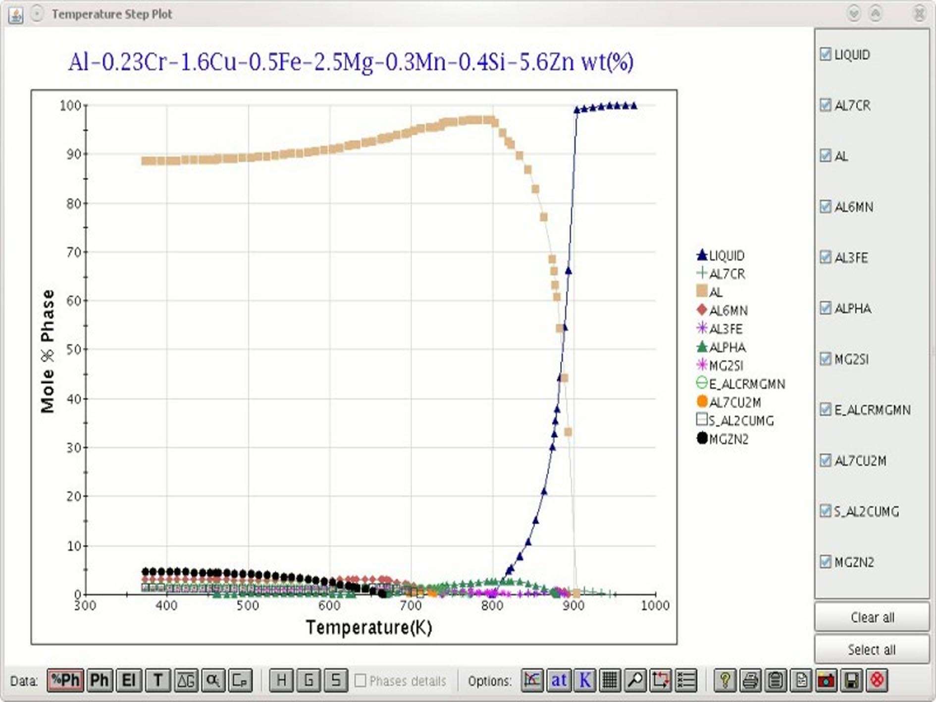Image resolution: width=936 pixels, height=702 pixels.
Task: Click the window roll-down arrow in title bar
Action: pyautogui.click(x=853, y=14)
